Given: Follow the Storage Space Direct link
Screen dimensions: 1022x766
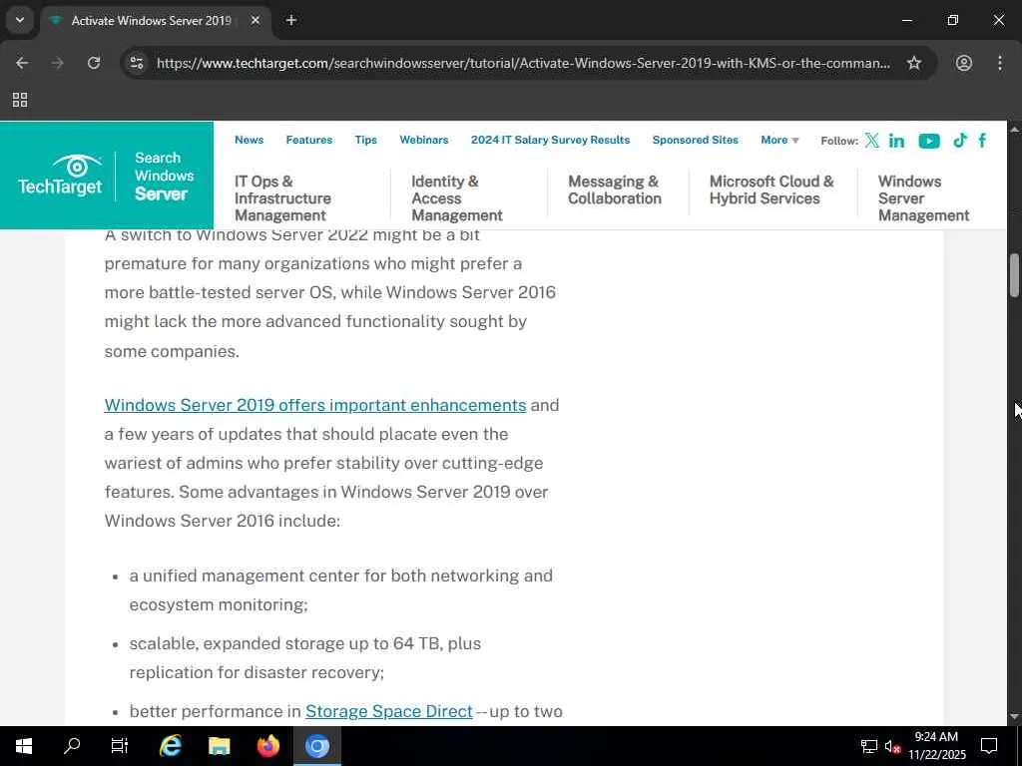Looking at the screenshot, I should [389, 711].
